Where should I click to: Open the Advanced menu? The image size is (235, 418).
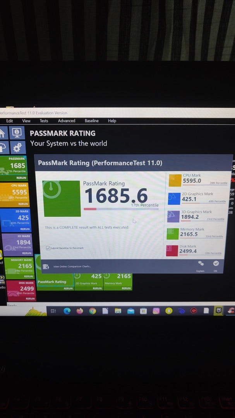(x=67, y=121)
